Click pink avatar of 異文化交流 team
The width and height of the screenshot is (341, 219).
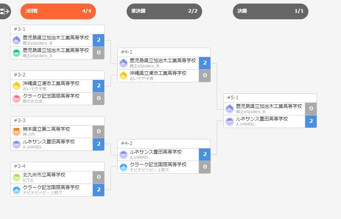pyautogui.click(x=17, y=98)
